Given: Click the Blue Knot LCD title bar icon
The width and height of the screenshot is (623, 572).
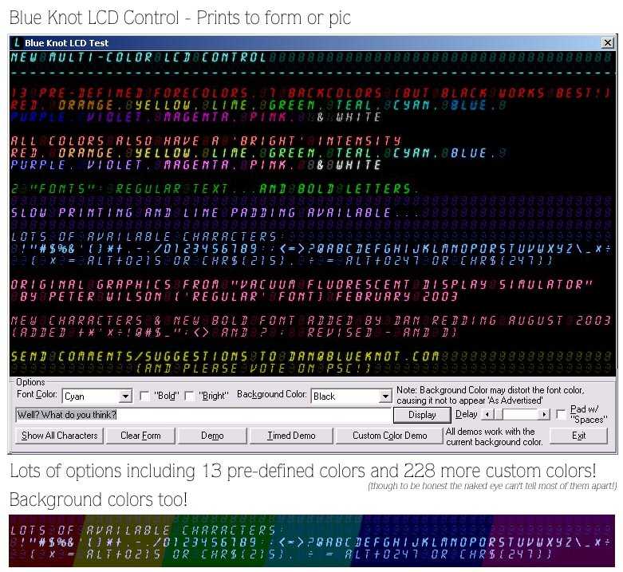Looking at the screenshot, I should [x=18, y=43].
